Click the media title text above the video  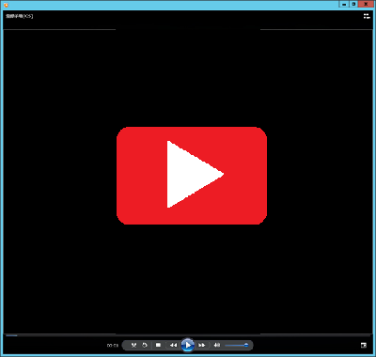pos(20,16)
